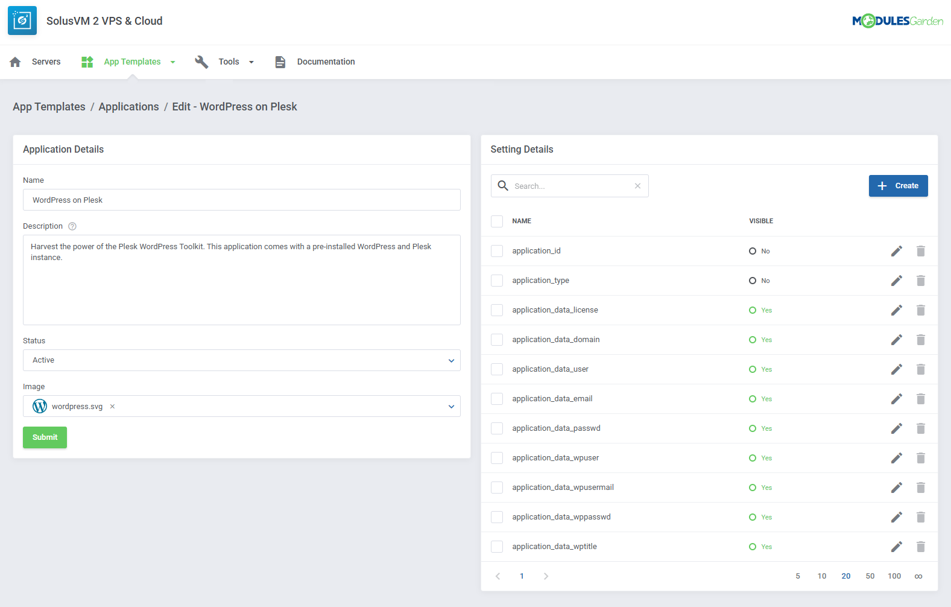Viewport: 951px width, 607px height.
Task: Check the application_data_wpuser row checkbox
Action: 497,458
